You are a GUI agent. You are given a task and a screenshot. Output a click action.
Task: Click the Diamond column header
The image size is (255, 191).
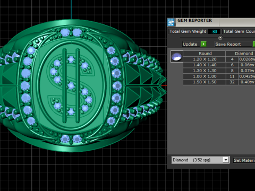click(240, 54)
